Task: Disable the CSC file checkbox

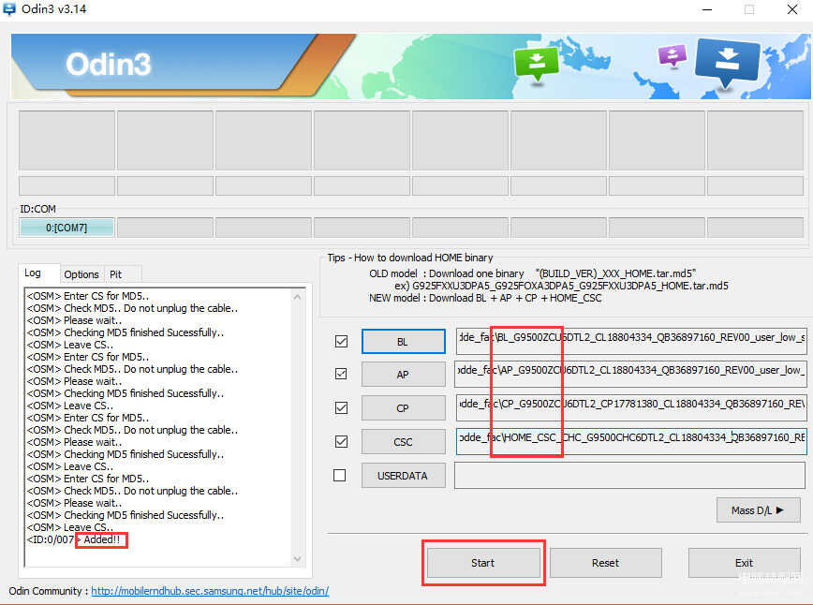Action: 341,442
